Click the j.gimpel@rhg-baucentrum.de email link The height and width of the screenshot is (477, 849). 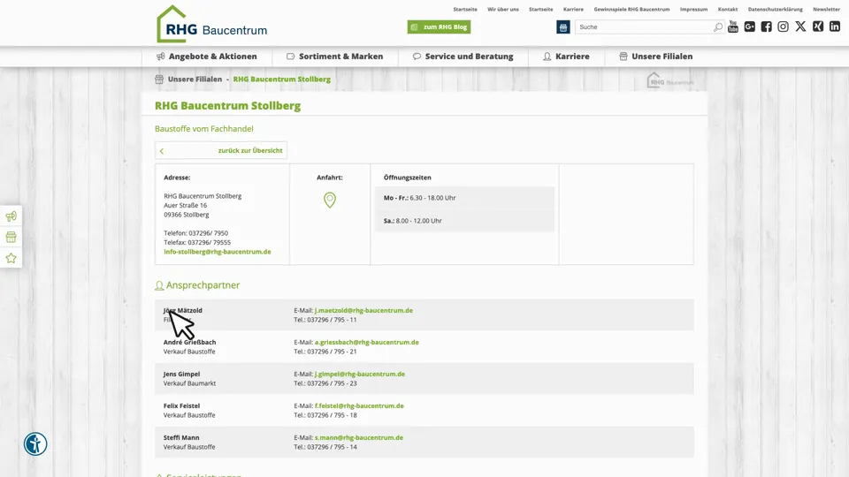point(360,375)
